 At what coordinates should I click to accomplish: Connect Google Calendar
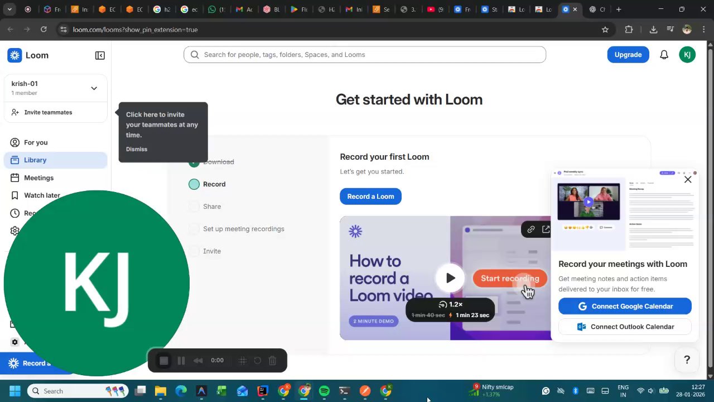point(625,307)
